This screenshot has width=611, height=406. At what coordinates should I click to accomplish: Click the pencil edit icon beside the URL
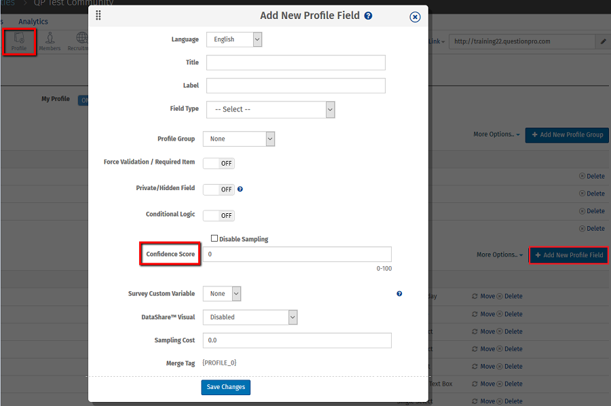point(602,41)
